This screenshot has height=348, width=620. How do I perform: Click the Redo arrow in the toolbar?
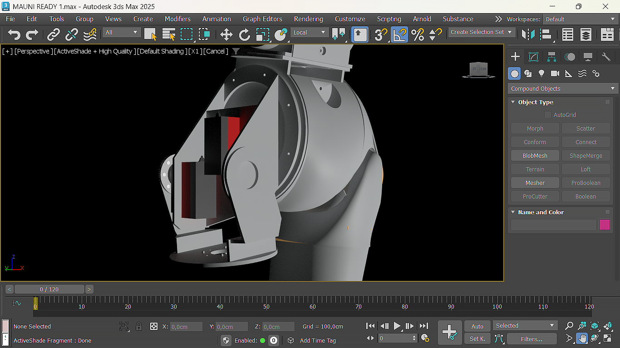tap(32, 34)
